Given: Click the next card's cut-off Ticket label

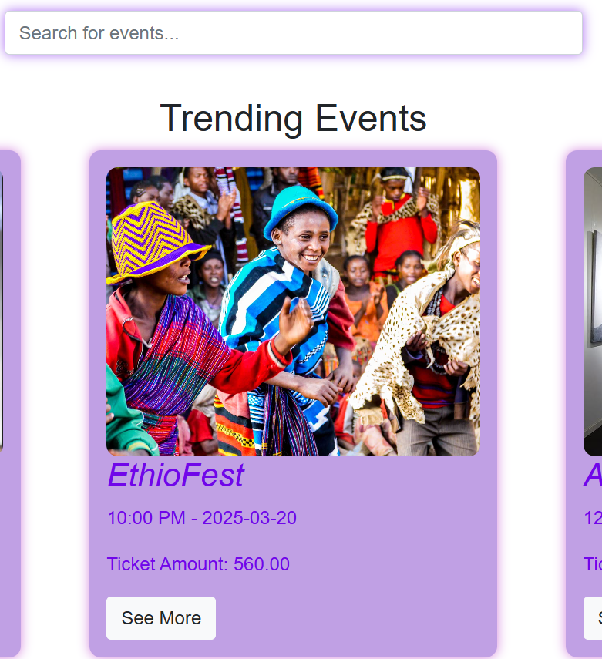Looking at the screenshot, I should coord(593,564).
